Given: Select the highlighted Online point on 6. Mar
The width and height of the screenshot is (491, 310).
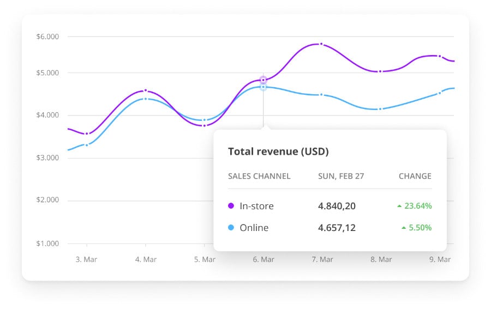Looking at the screenshot, I should pos(264,87).
